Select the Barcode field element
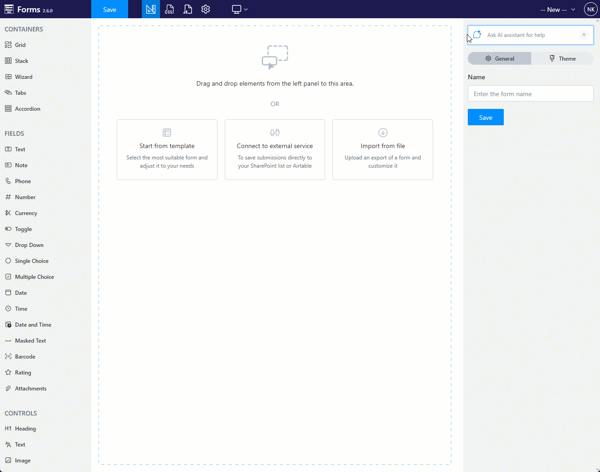Screen dimensions: 600x472 pyautogui.click(x=25, y=357)
